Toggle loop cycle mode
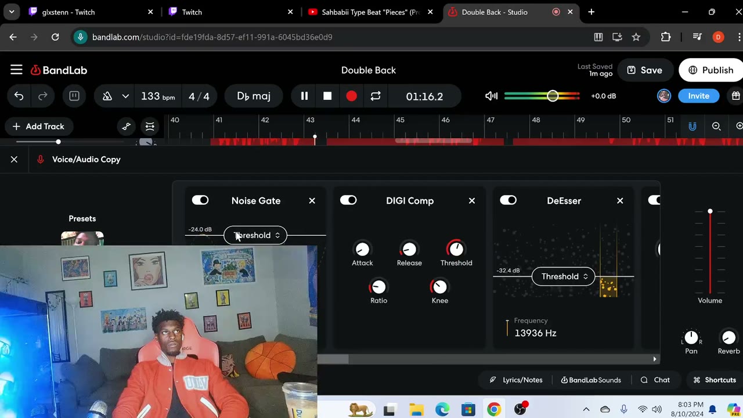The height and width of the screenshot is (418, 743). click(x=376, y=96)
